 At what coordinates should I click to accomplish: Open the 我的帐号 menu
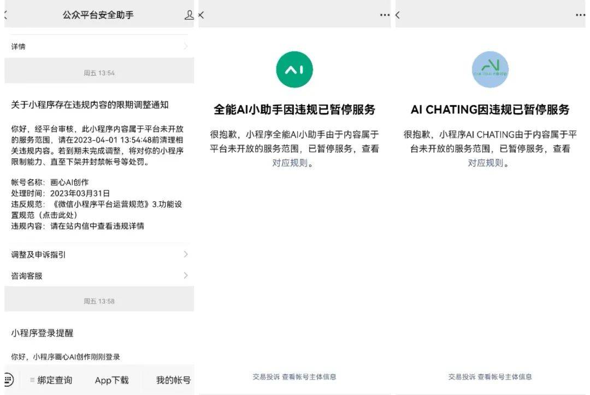coord(174,380)
